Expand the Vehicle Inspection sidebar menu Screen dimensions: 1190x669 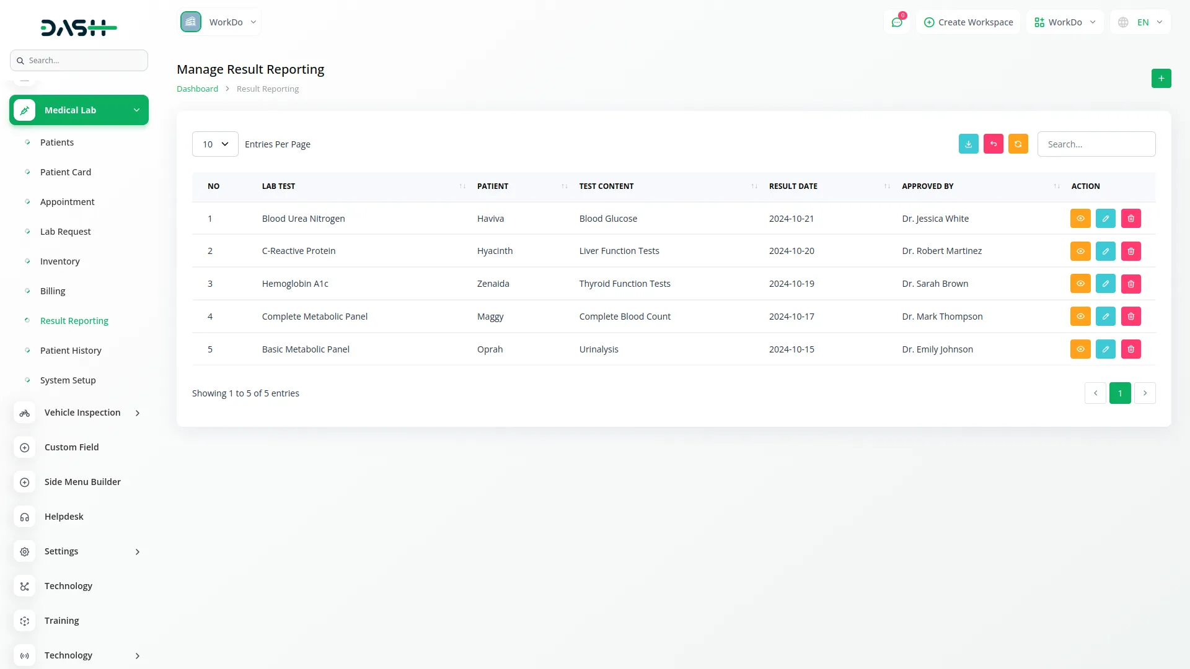[82, 413]
